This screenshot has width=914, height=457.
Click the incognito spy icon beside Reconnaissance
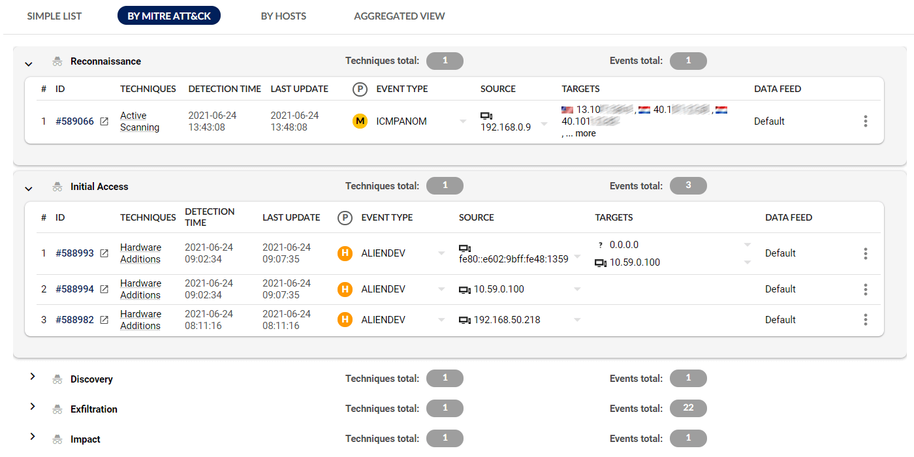[57, 61]
